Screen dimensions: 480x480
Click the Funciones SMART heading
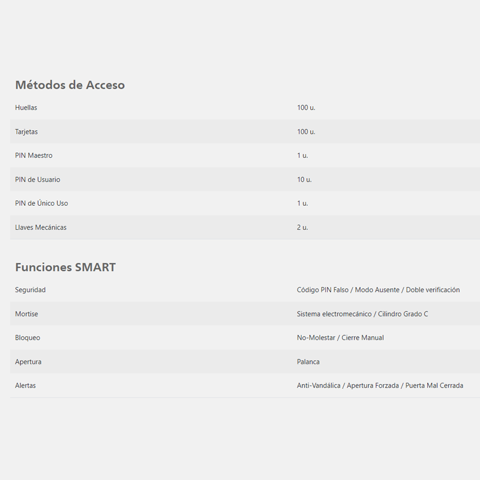point(65,267)
